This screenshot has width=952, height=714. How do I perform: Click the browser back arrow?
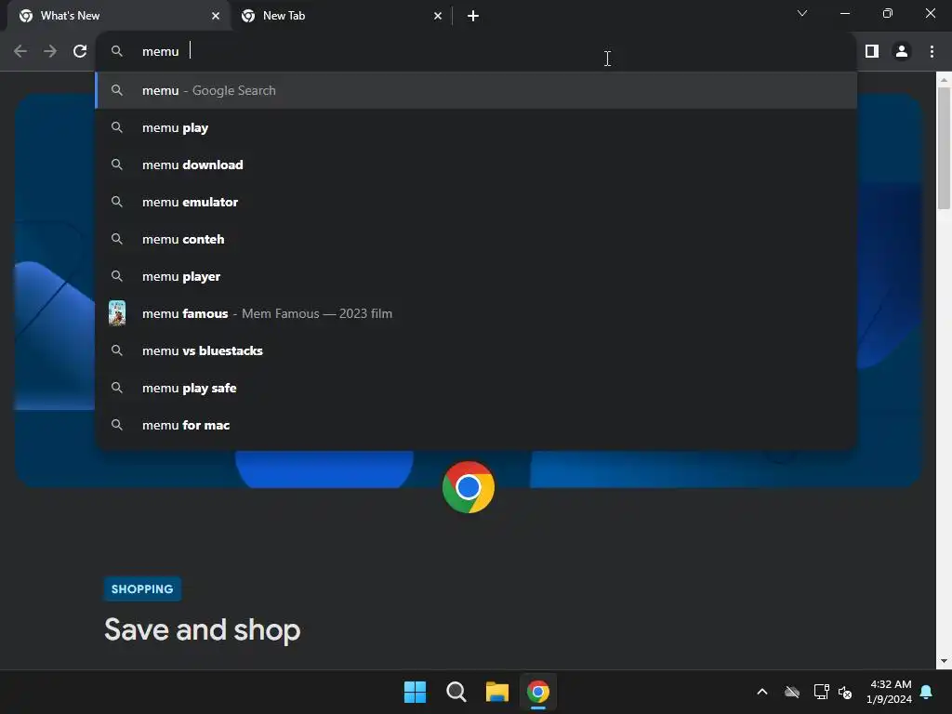click(20, 52)
